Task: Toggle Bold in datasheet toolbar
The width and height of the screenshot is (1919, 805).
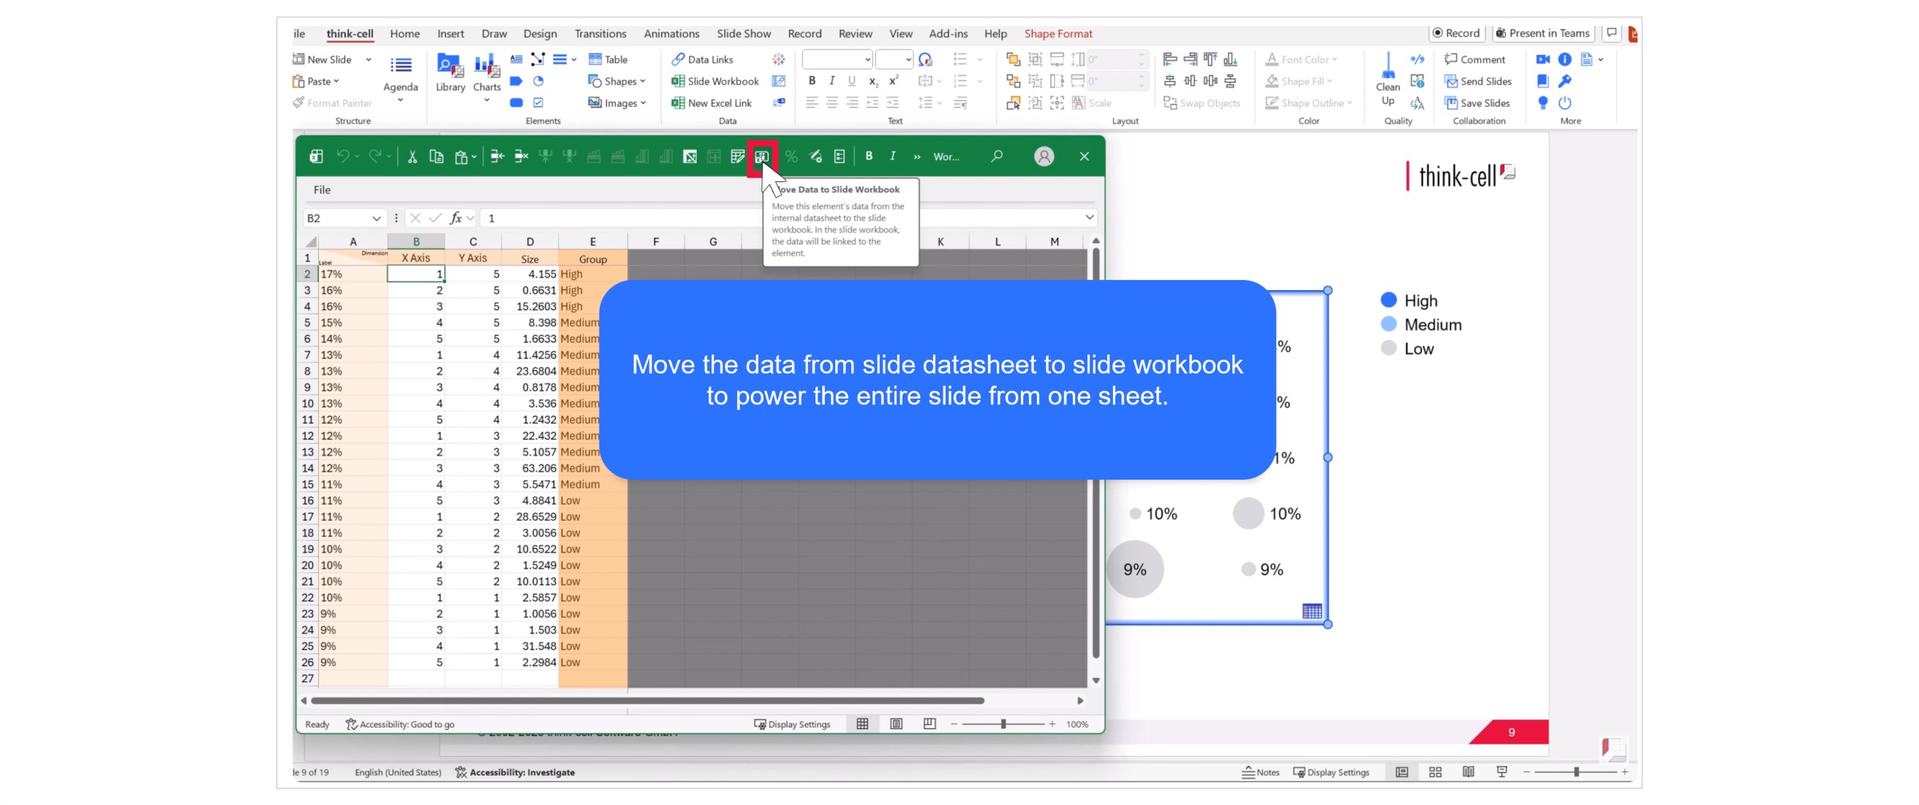Action: (869, 156)
